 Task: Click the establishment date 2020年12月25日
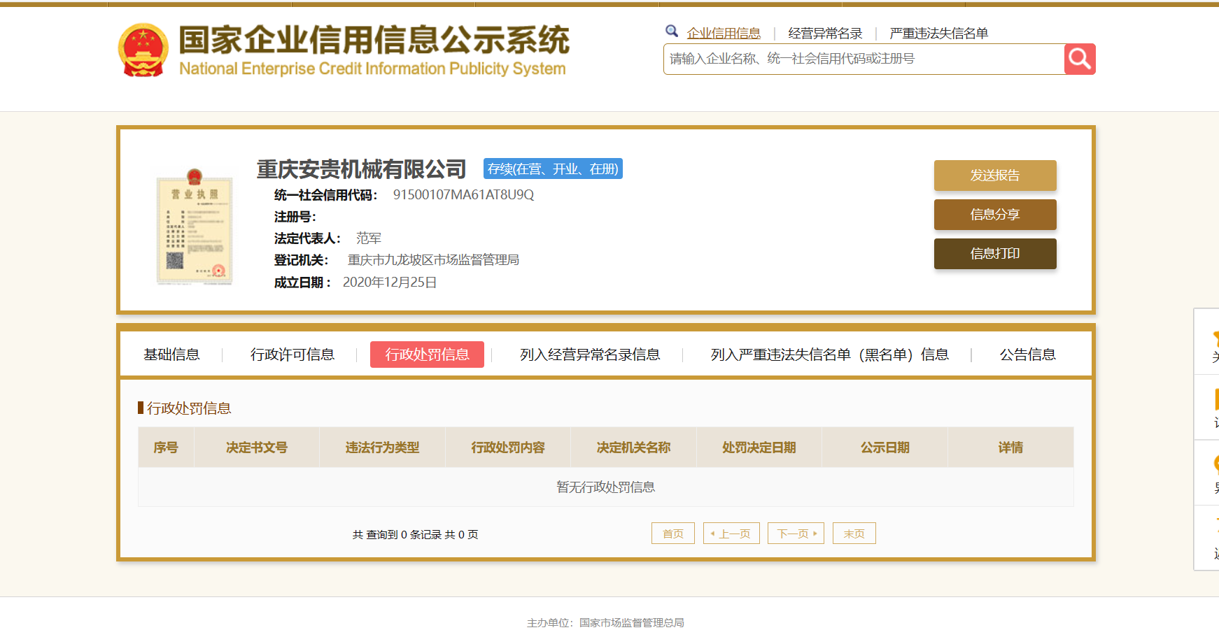point(390,282)
